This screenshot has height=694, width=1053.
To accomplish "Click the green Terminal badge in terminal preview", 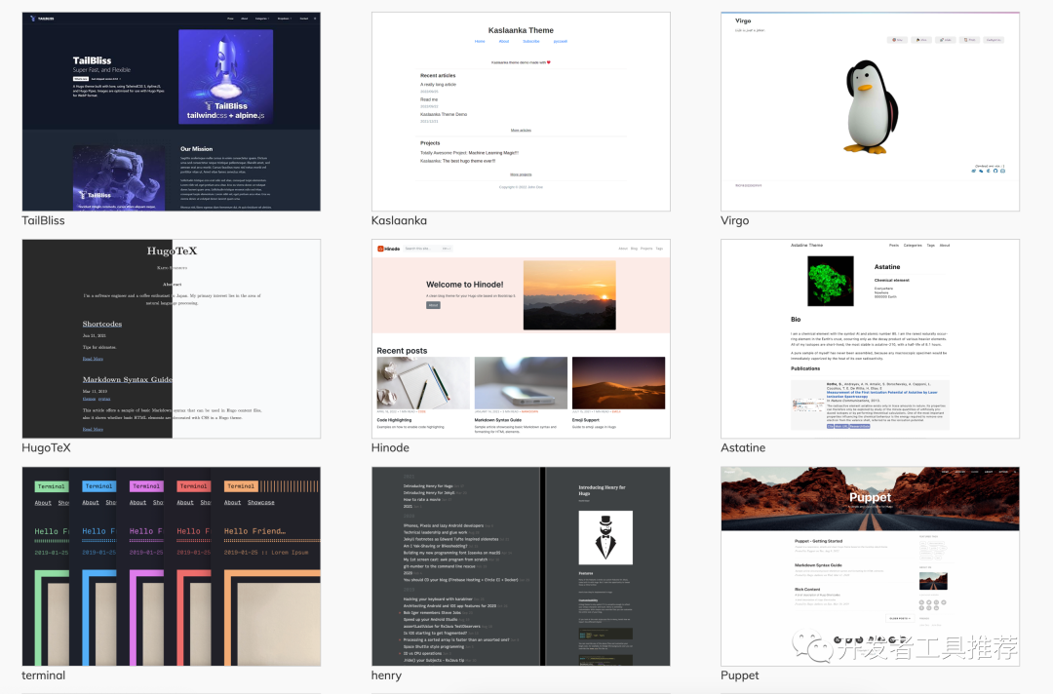I will pos(51,486).
